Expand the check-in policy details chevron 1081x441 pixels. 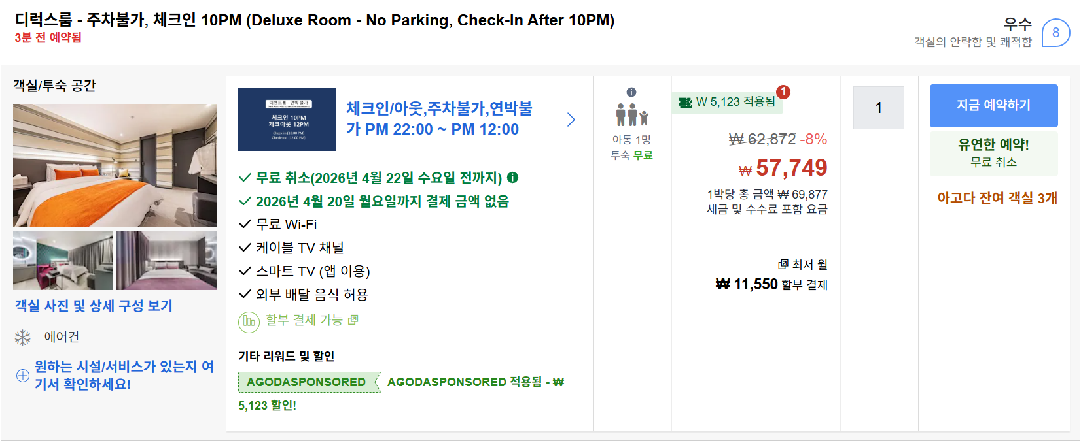(x=571, y=120)
